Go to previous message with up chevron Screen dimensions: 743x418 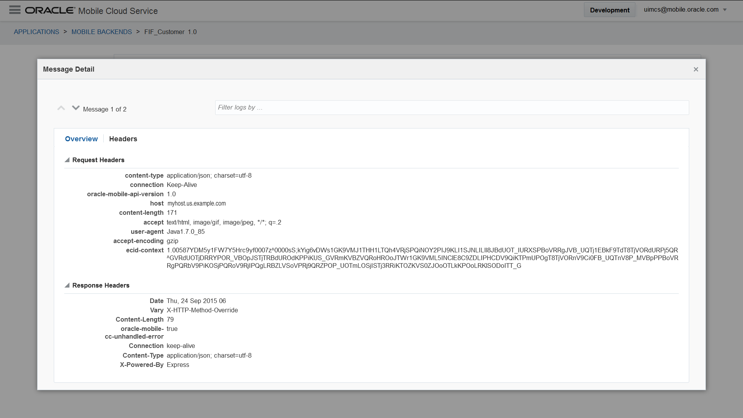click(61, 108)
